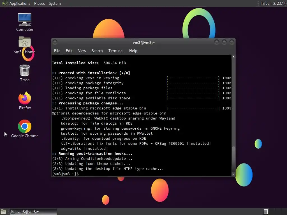Click the 'Total Installed Size: 500.34 MiB' line
Screen dimensions: 287x215
[89, 63]
